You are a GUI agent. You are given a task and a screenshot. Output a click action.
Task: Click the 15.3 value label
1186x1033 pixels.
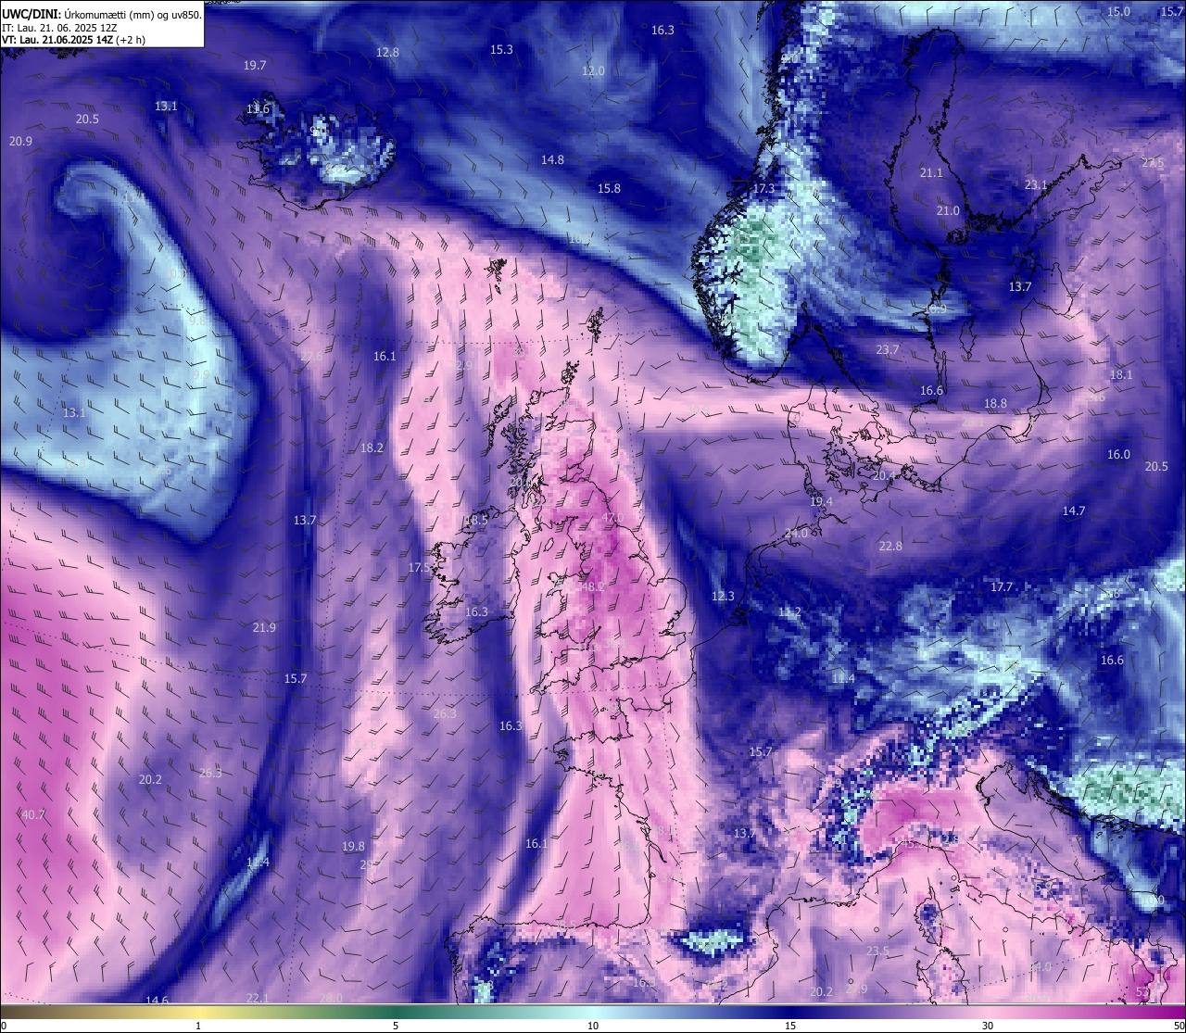tap(501, 50)
